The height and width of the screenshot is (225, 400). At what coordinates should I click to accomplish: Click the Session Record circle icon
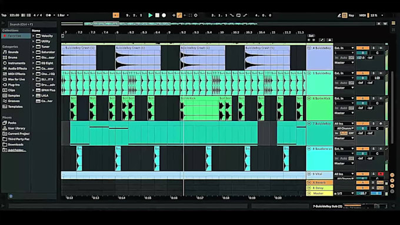tap(196, 15)
